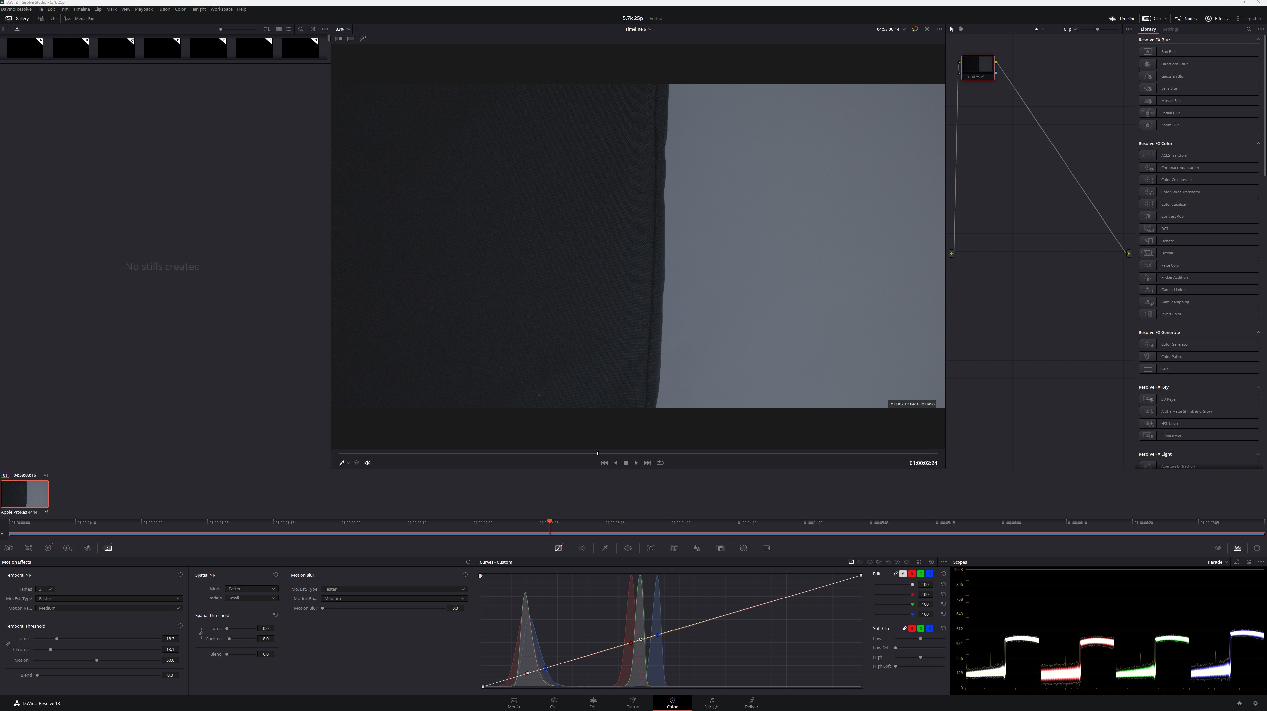Open Temporal NR Mo. Est. Type dropdown

(x=109, y=598)
